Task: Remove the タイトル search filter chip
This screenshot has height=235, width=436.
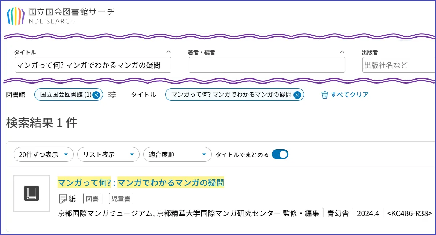Action: (x=298, y=95)
